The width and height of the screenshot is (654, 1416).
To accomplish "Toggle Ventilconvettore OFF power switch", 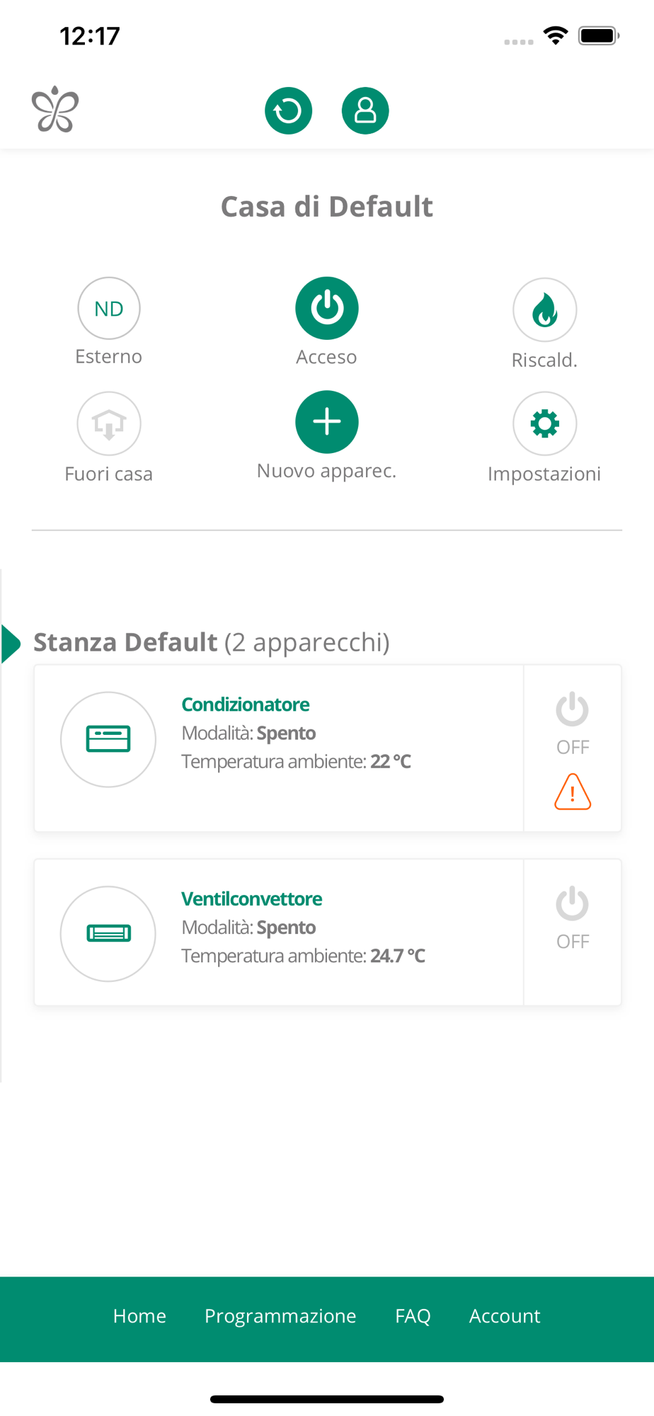I will tap(573, 918).
